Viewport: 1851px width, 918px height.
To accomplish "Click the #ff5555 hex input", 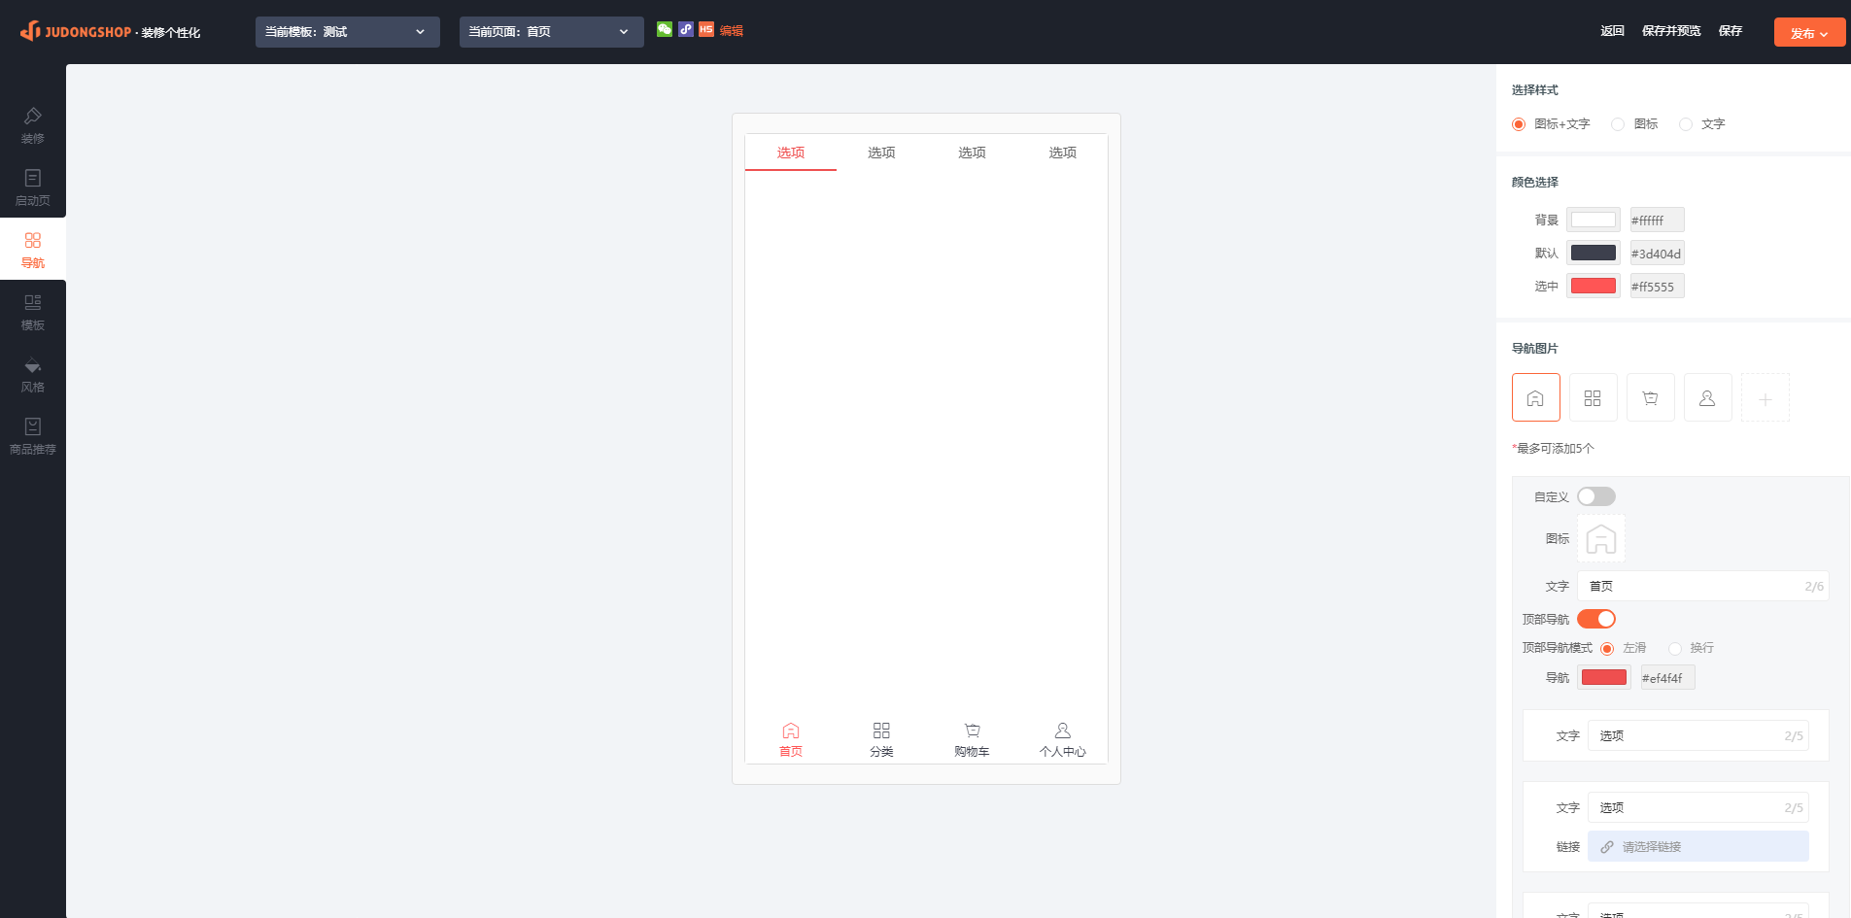I will [x=1657, y=286].
